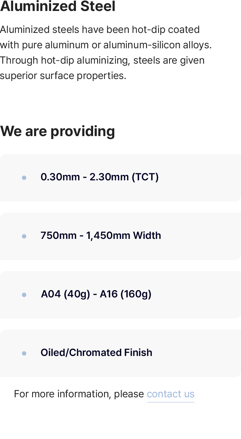This screenshot has width=241, height=439.
Task: Open the contact us link
Action: (171, 394)
